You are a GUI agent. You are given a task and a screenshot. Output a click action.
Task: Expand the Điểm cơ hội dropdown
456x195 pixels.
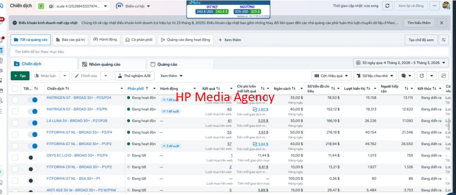pyautogui.click(x=149, y=6)
